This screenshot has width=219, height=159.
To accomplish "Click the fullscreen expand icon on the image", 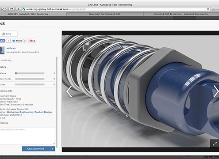I will [x=215, y=144].
